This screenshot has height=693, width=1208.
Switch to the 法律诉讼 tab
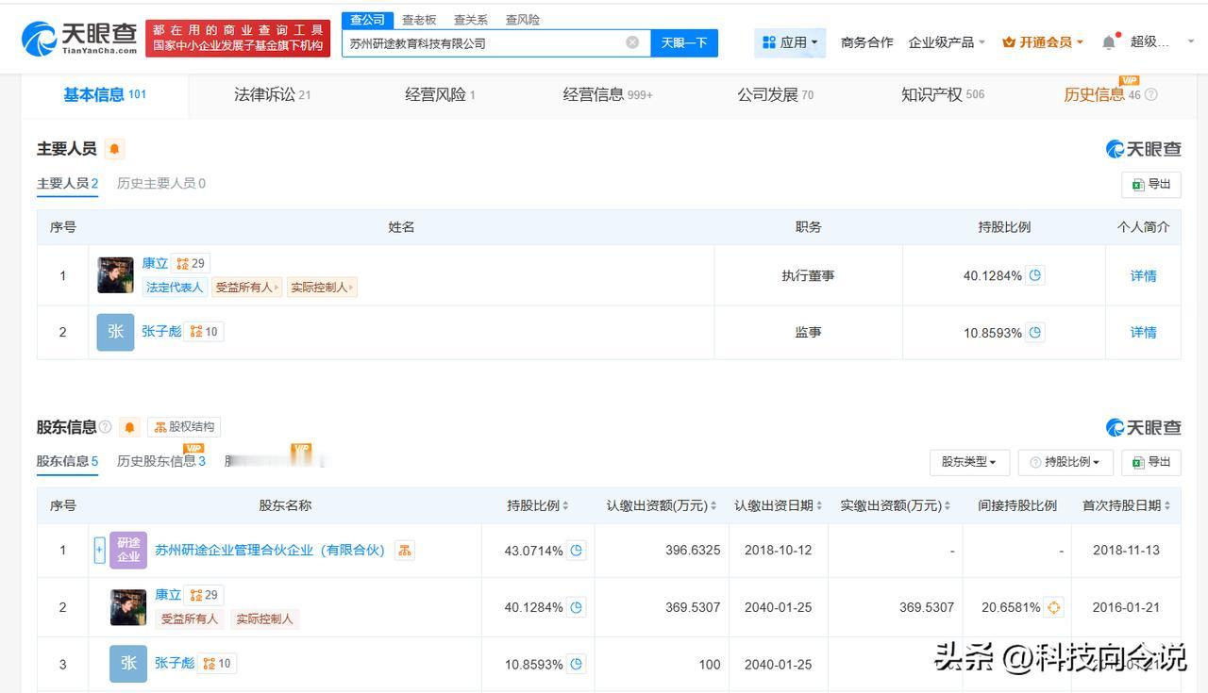pos(272,94)
